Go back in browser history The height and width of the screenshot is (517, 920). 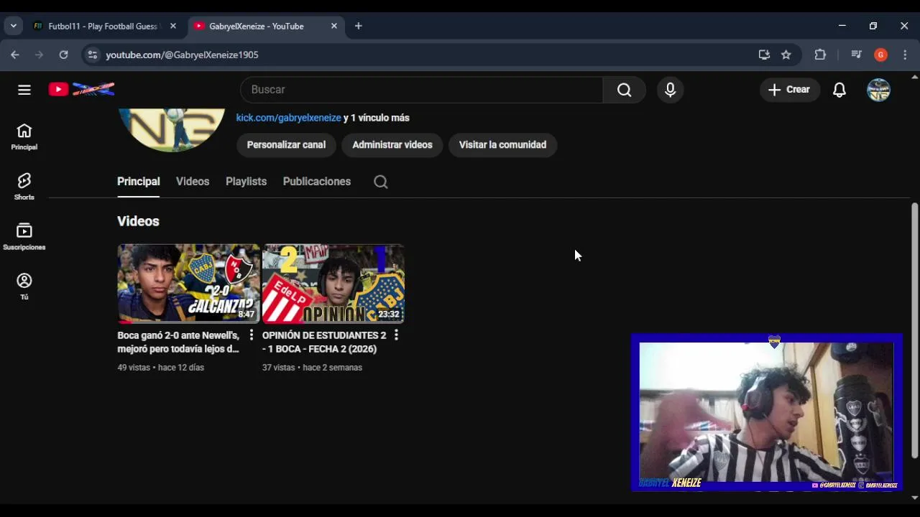click(x=15, y=55)
